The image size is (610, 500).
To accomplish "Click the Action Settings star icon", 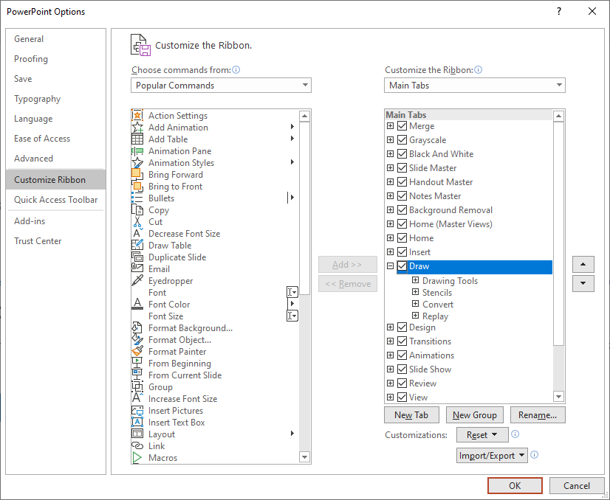I will tap(137, 115).
